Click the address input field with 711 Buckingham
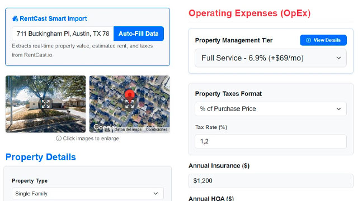358x201 pixels. (63, 33)
